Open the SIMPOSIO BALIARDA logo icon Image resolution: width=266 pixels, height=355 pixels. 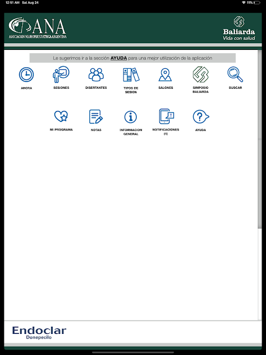(201, 74)
